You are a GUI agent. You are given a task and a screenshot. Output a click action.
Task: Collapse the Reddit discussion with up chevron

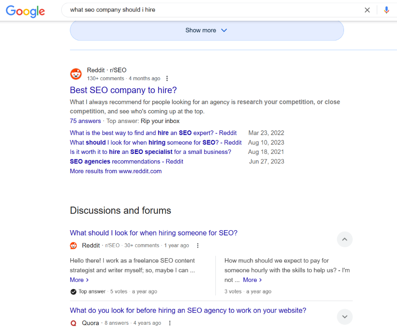344,239
